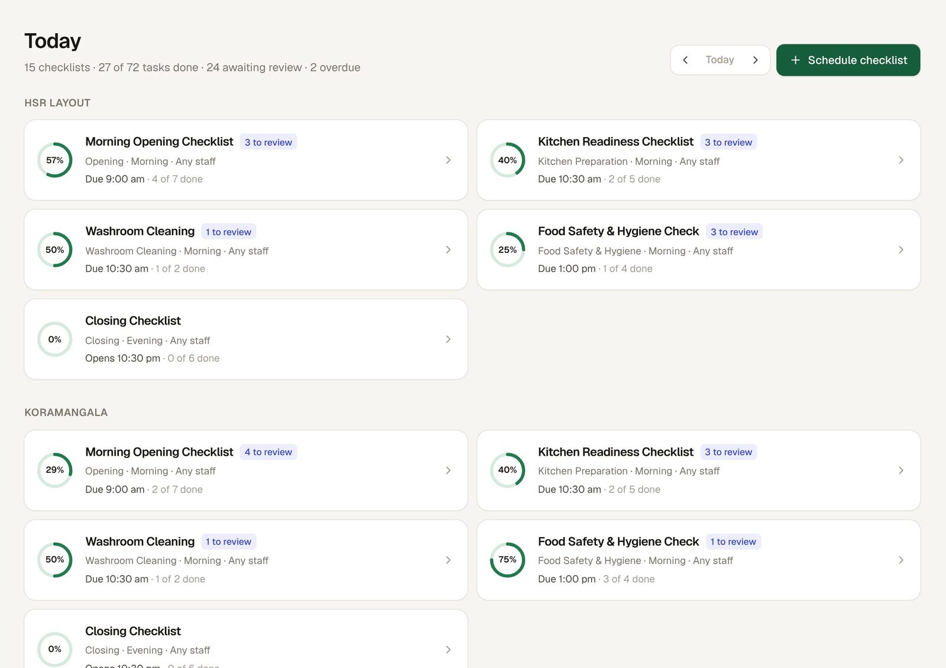Open HSR Layout Washroom Cleaning chevron
Viewport: 946px width, 668px height.
pyautogui.click(x=448, y=250)
